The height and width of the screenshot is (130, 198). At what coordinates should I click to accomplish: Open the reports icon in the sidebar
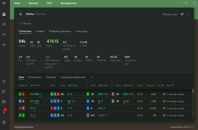point(4,14)
